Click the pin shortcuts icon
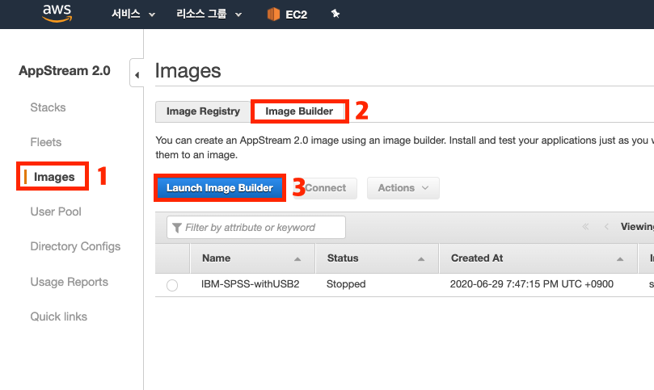This screenshot has height=390, width=654. (335, 14)
